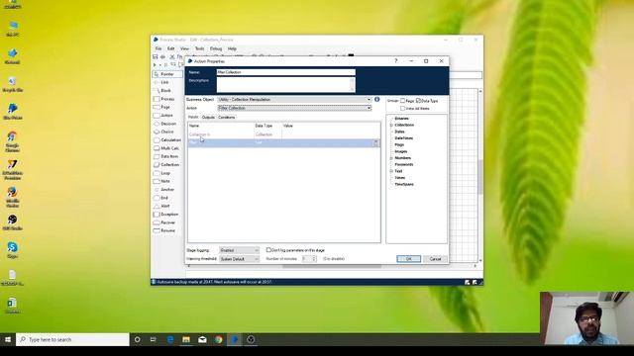Screen dimensions: 634x356
Task: Switch to the Conditions tab
Action: click(x=227, y=117)
